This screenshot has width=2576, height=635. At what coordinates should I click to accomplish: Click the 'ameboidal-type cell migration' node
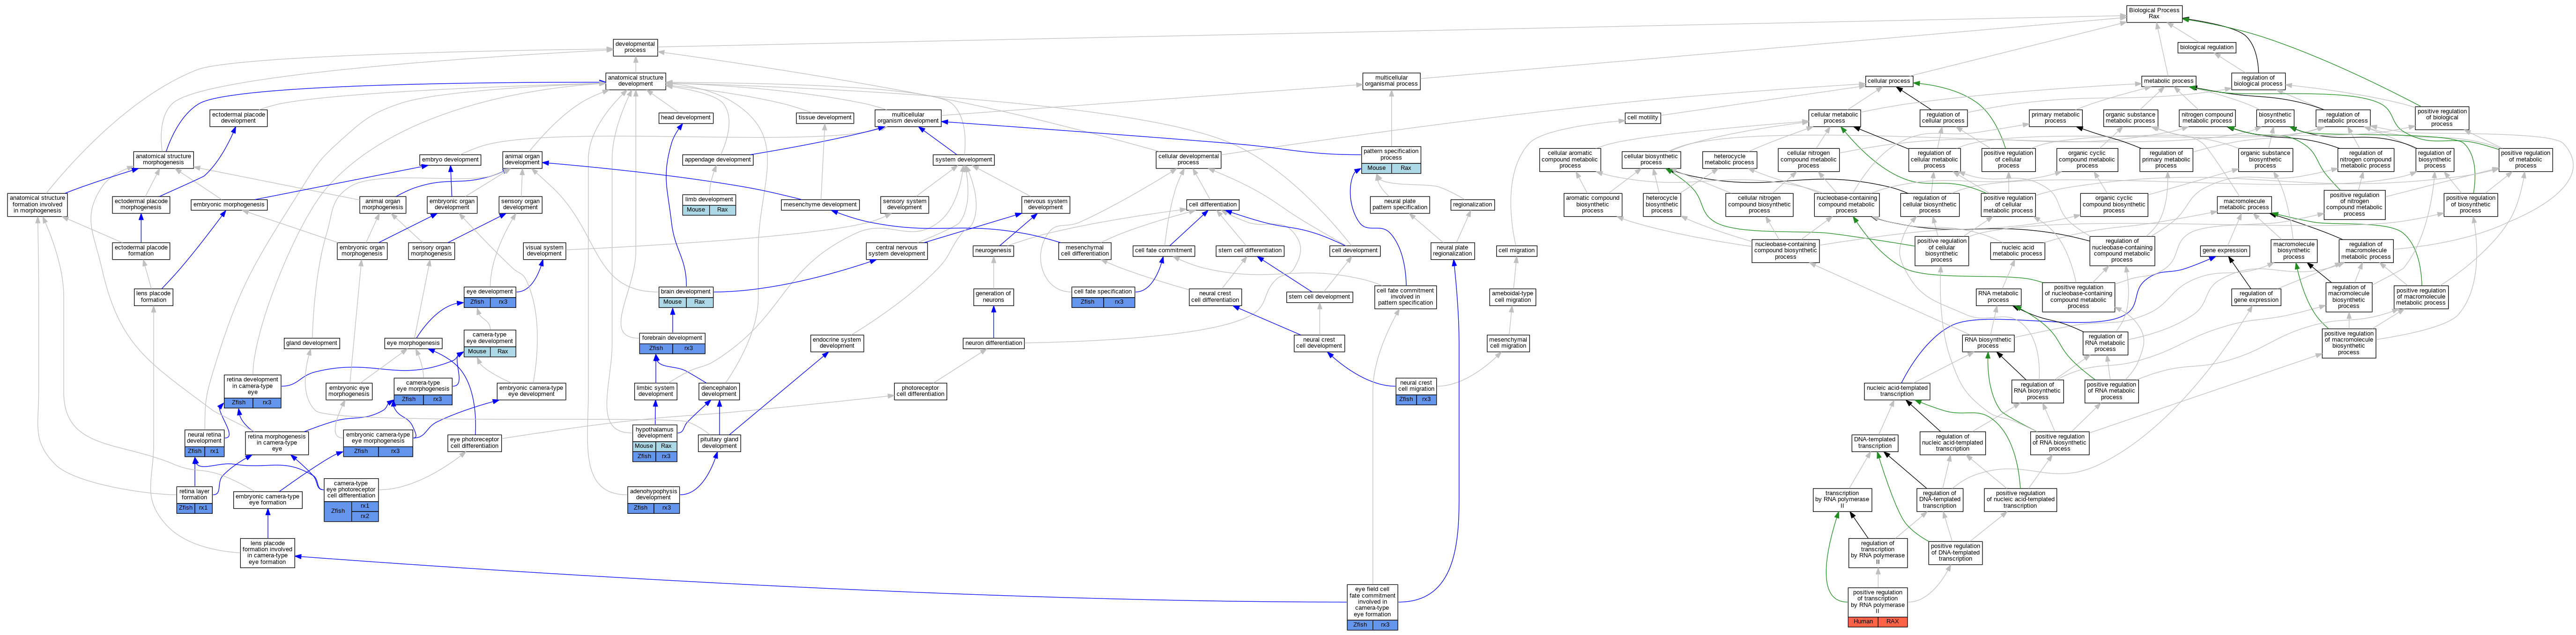click(x=1512, y=297)
